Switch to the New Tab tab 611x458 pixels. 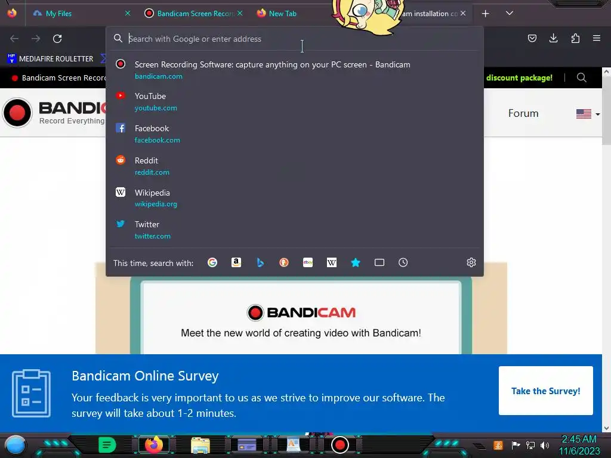pos(282,13)
